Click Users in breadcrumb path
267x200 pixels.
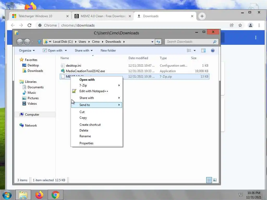tap(82, 42)
